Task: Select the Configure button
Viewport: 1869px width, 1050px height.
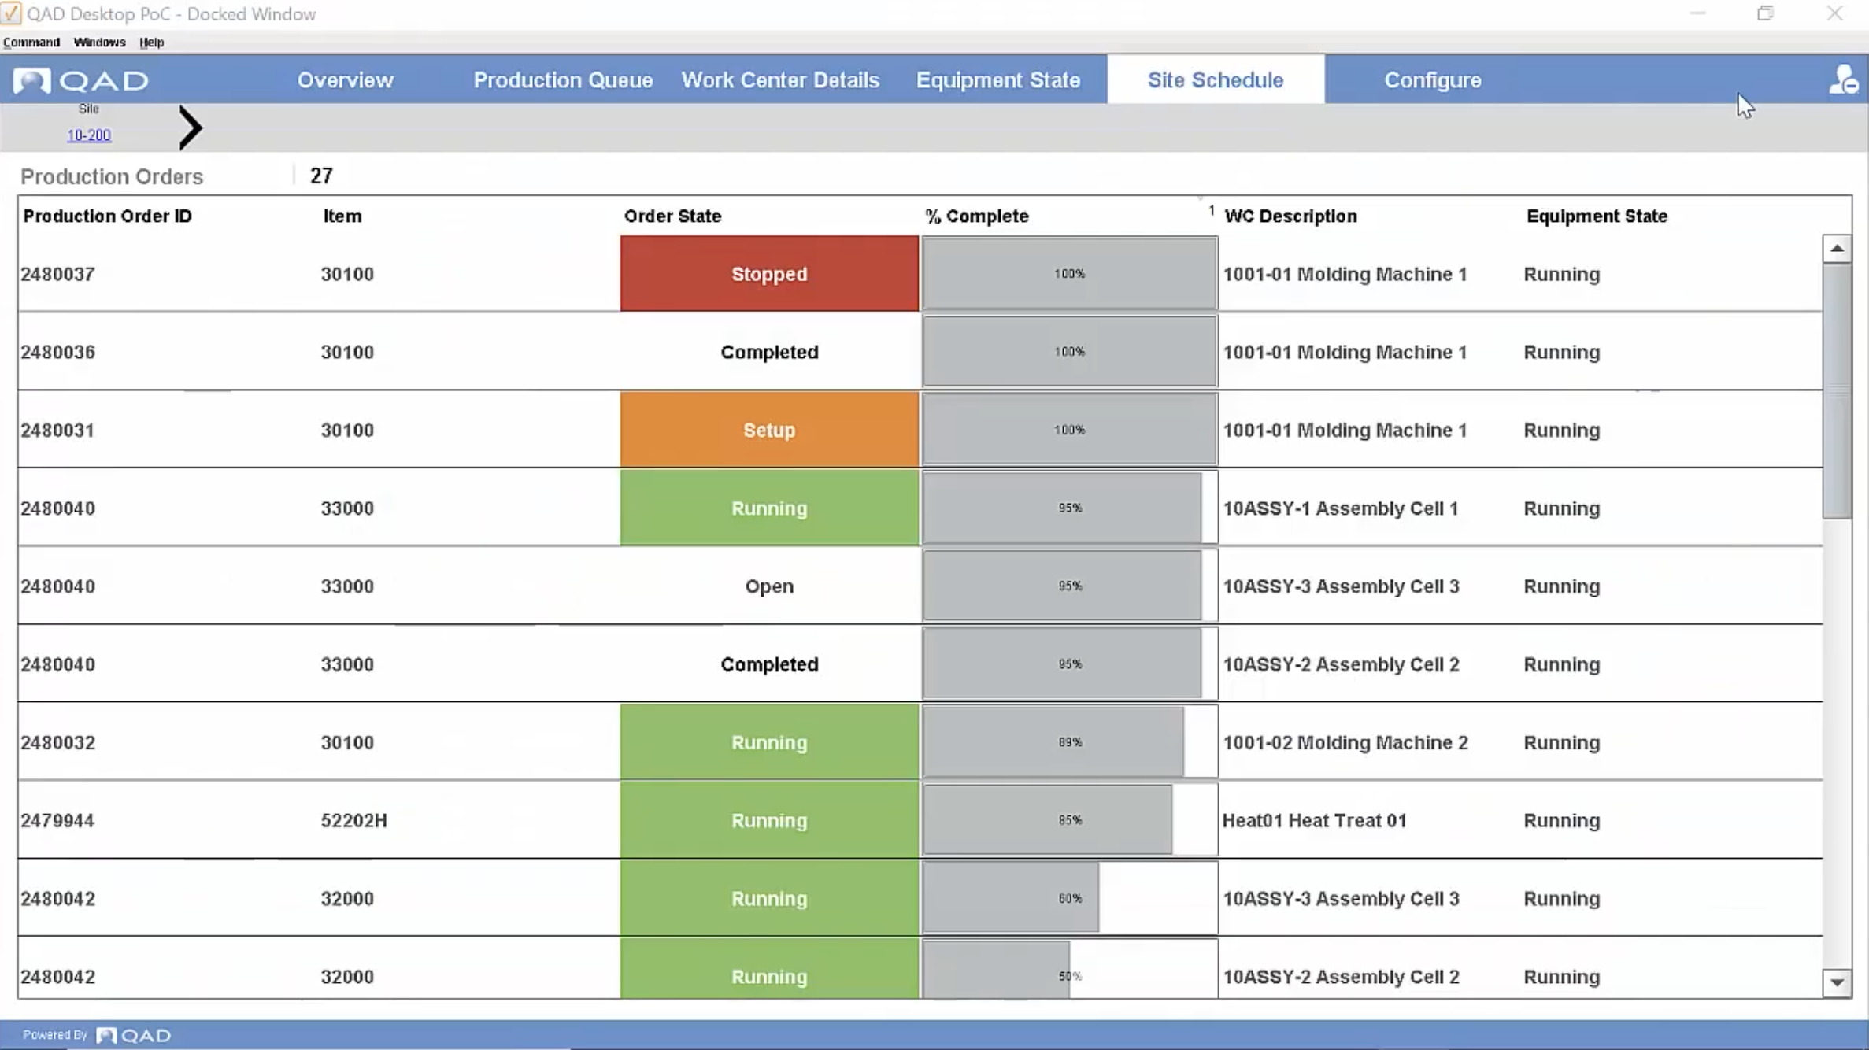Action: (1433, 79)
